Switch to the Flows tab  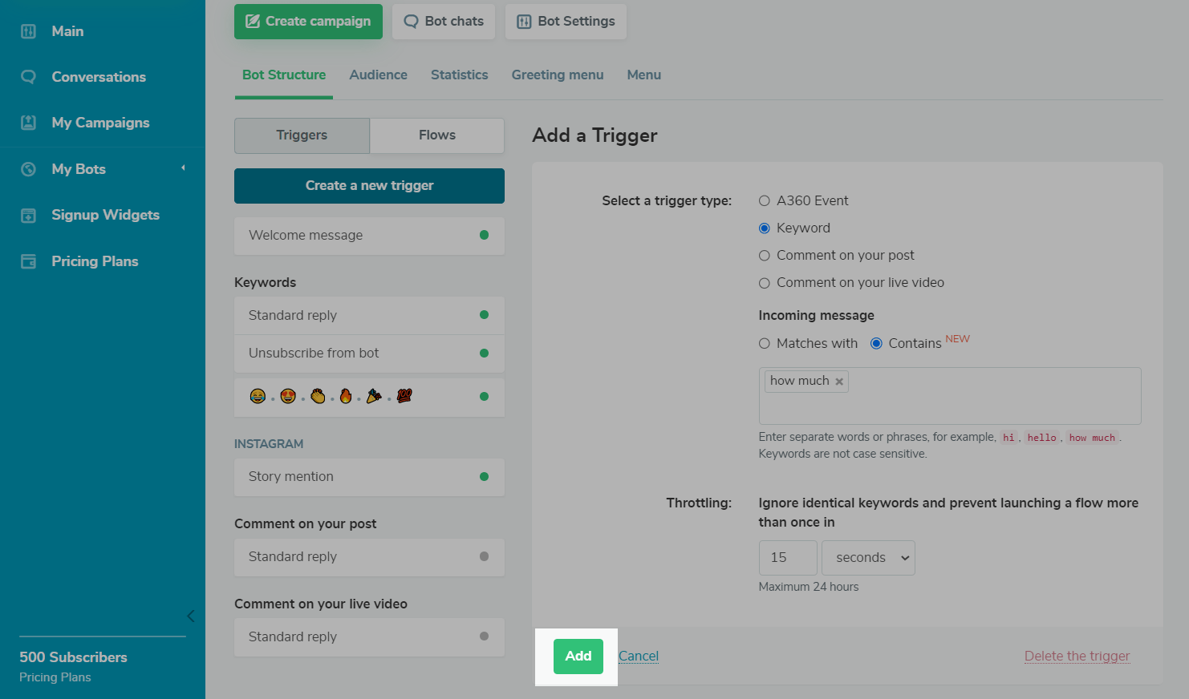(436, 135)
